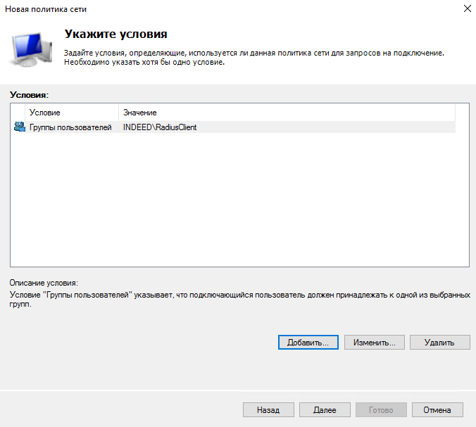Click empty space in the conditions list
The height and width of the screenshot is (427, 476).
click(239, 204)
